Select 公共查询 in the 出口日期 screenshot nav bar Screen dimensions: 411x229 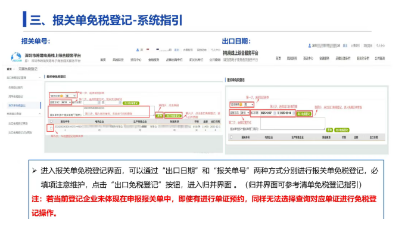pyautogui.click(x=380, y=58)
